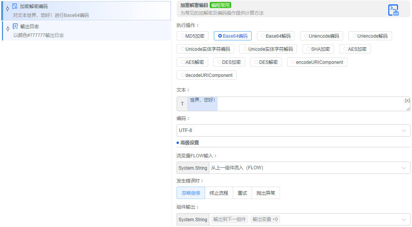
Task: Click the T text-type icon beside the input
Action: click(x=182, y=103)
